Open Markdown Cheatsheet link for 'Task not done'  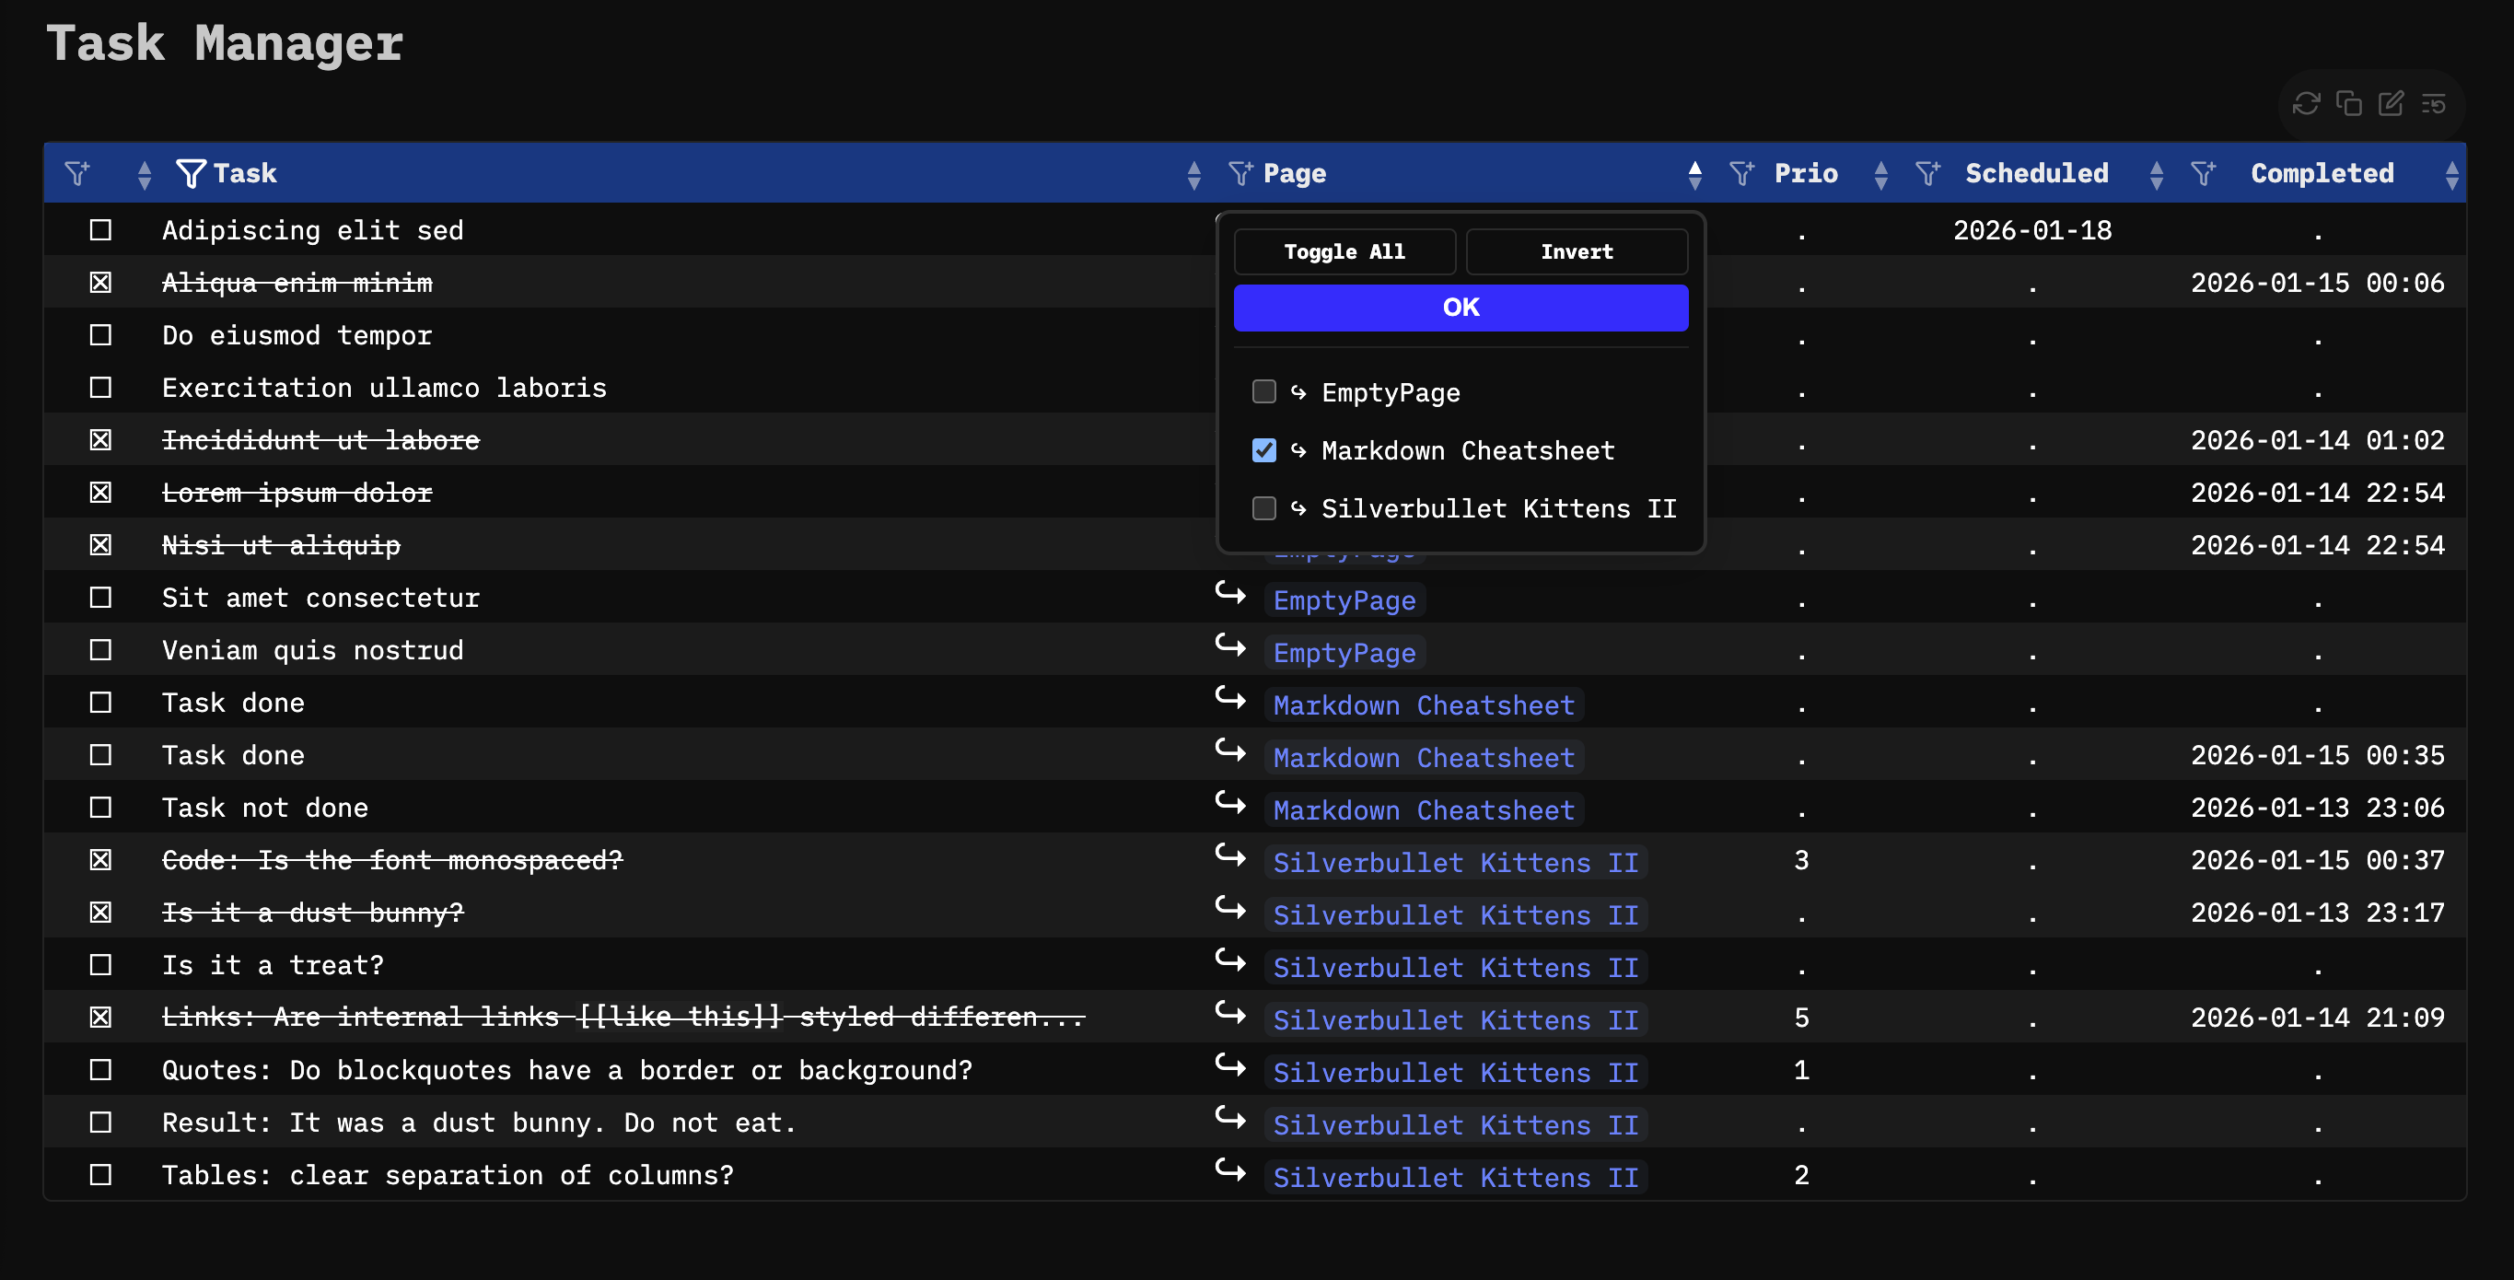[1423, 809]
